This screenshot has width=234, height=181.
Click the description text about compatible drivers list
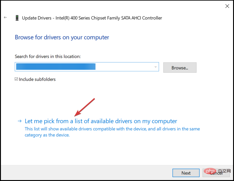tap(112, 132)
